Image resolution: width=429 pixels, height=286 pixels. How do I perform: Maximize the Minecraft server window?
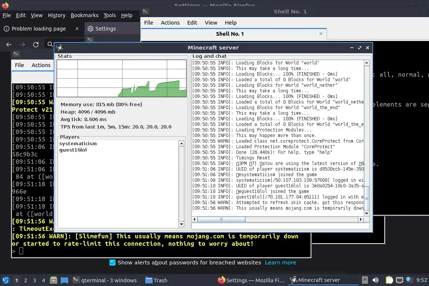tap(359, 48)
